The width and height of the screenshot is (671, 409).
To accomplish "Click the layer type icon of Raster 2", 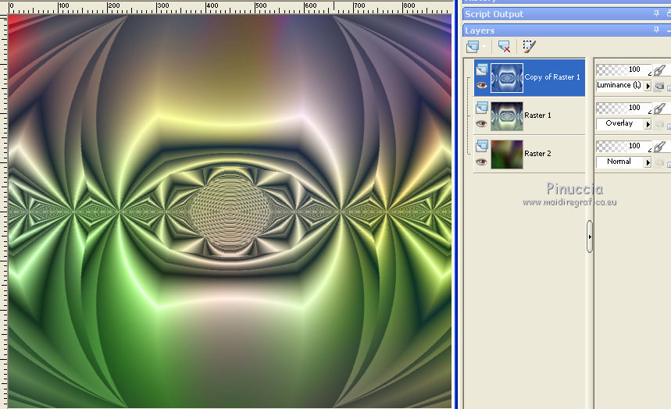I will (x=482, y=145).
